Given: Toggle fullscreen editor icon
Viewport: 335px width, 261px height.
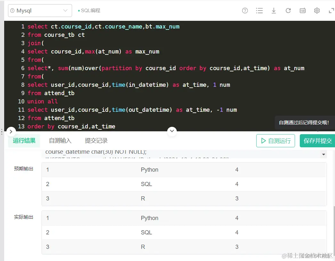Looking at the screenshot, I should coord(331,11).
